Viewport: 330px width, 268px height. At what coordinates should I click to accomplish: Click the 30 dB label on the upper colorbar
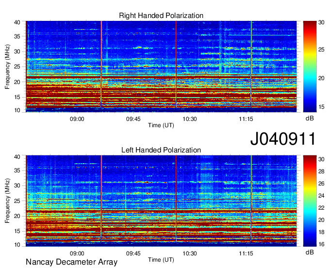tap(321, 22)
